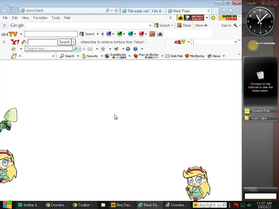The image size is (279, 209).
Task: Click the browser Forward arrow button
Action: point(15,10)
